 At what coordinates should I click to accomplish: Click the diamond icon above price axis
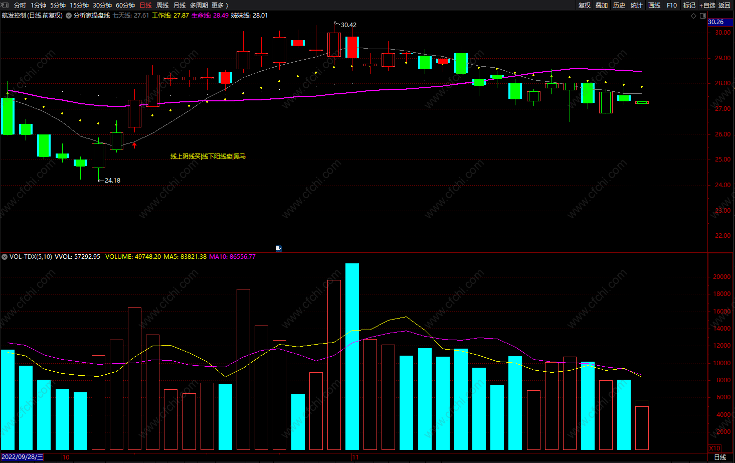pyautogui.click(x=694, y=16)
